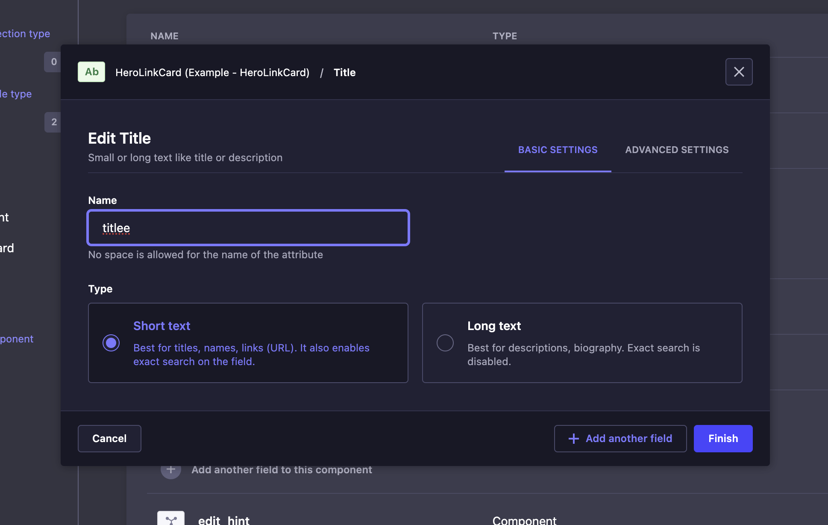Click the Title breadcrumb item
828x525 pixels.
coord(344,73)
